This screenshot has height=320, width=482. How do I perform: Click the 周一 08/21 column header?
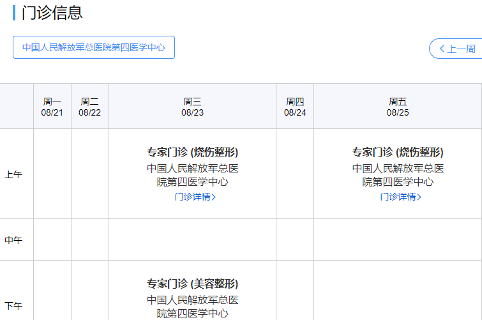tap(52, 107)
